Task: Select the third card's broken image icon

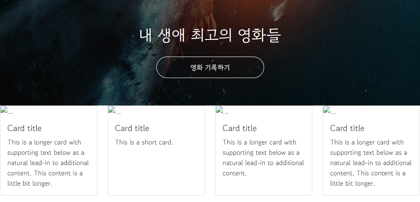Action: (x=219, y=110)
